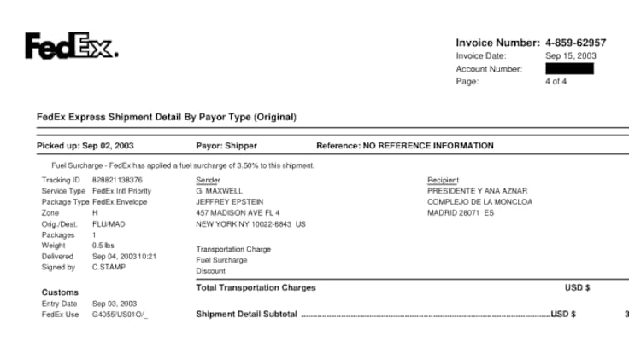Click the FedEx logo

tap(71, 47)
